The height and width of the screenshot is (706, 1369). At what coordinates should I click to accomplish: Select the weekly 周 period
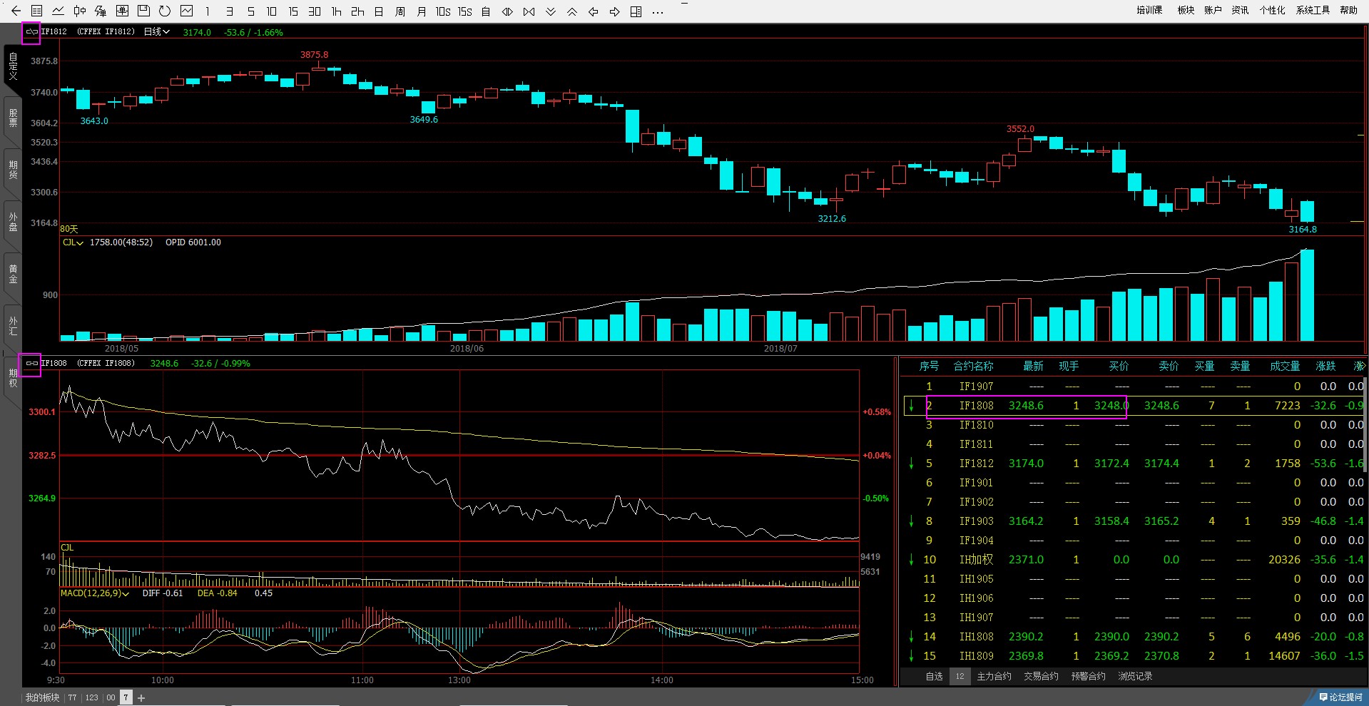point(400,11)
